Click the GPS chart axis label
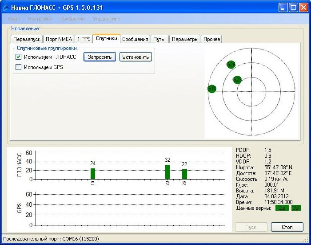Screen dimensions: 311x245 tap(19, 208)
